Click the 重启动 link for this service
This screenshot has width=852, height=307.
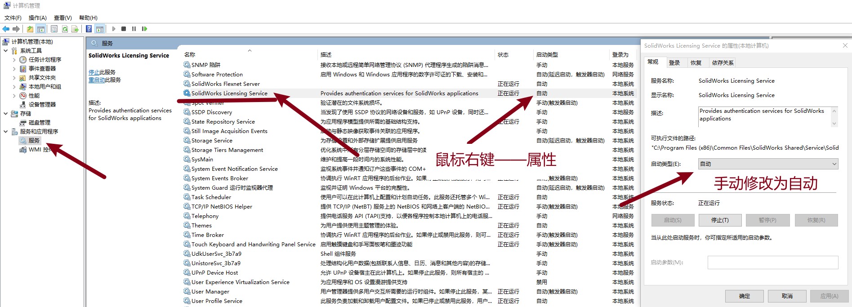[x=97, y=80]
